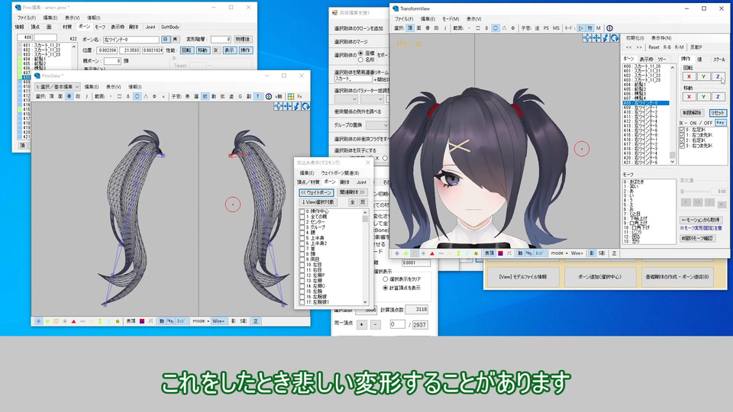Click the 絞 filter button in PmxView toolbar
Viewport: 733px width, 412px height.
tap(205, 96)
